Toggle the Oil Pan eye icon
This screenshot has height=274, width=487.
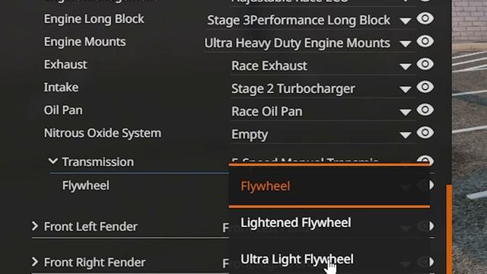click(x=425, y=110)
